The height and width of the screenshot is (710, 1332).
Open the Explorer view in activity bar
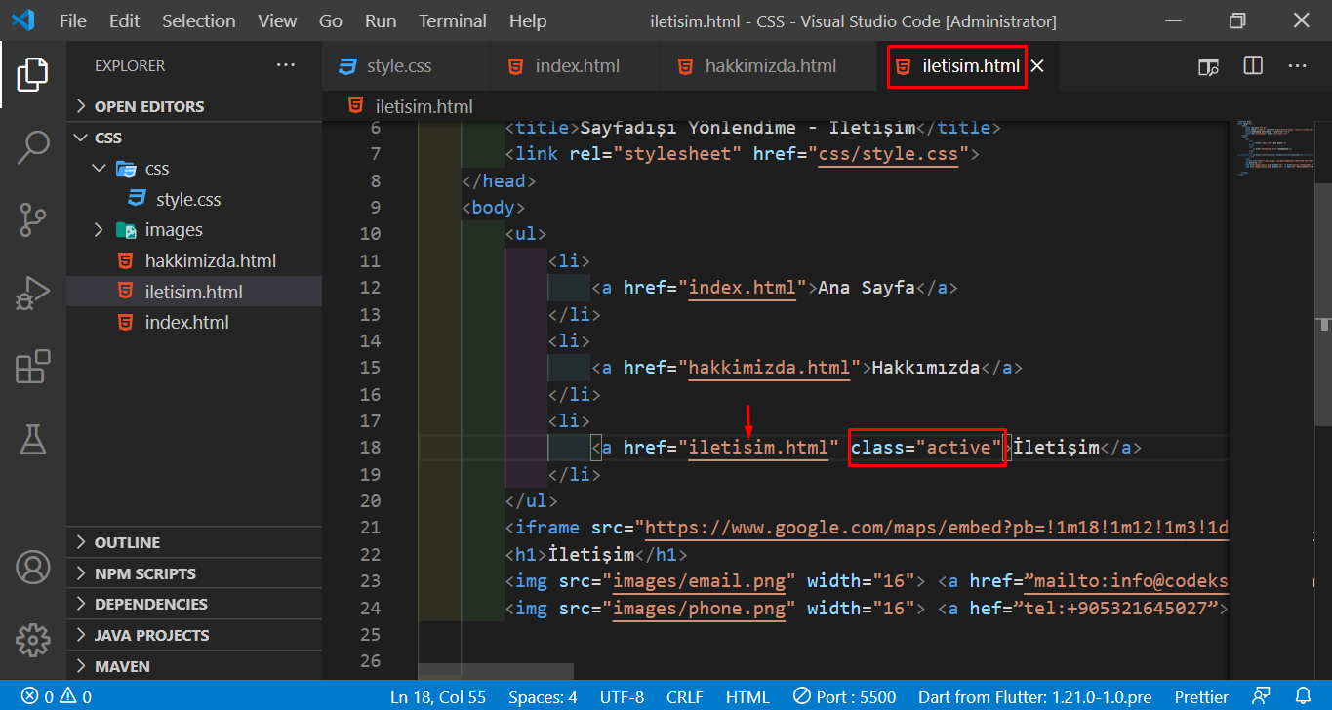[32, 74]
